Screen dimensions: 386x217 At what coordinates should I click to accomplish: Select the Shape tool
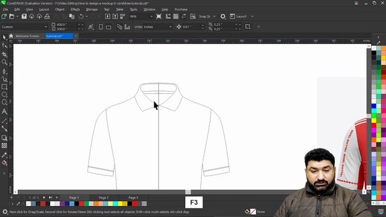tap(4, 46)
